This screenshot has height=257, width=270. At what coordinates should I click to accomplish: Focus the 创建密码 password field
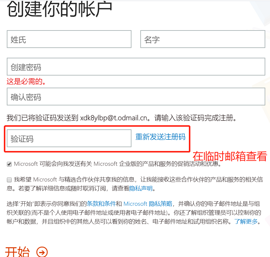pyautogui.click(x=136, y=67)
